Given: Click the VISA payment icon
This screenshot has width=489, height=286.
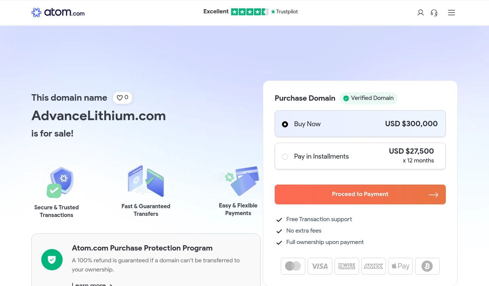Looking at the screenshot, I should (320, 266).
